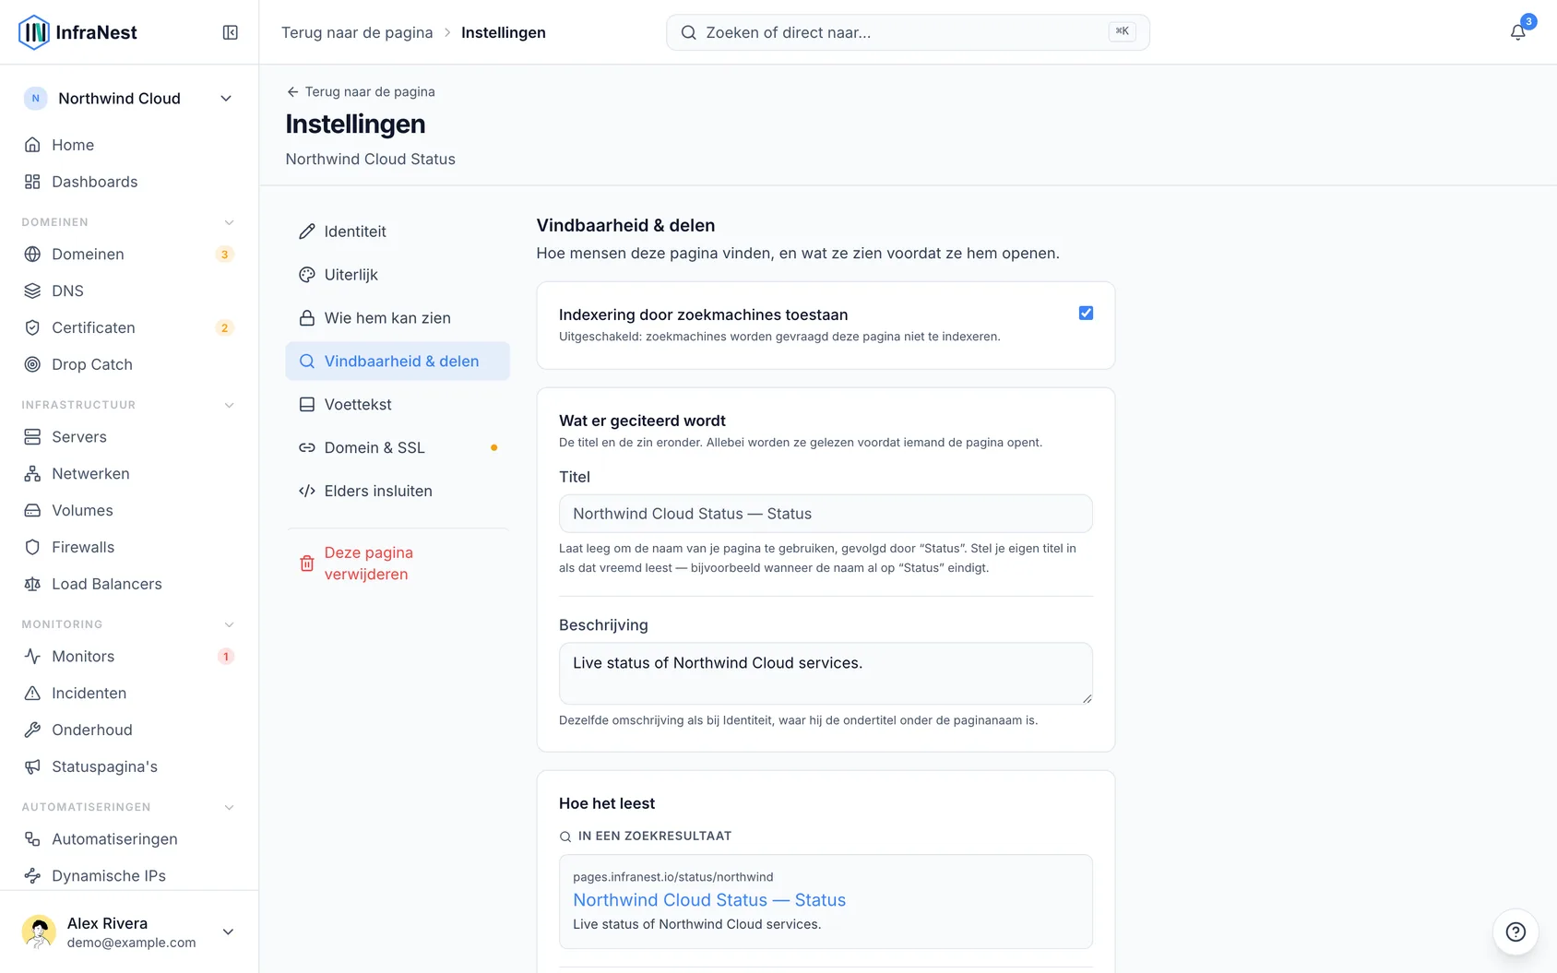The height and width of the screenshot is (973, 1557).
Task: Go to the Domein & SSL tab
Action: click(398, 447)
